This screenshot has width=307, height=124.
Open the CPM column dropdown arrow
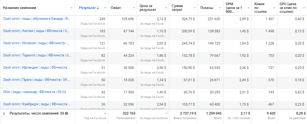248,8
